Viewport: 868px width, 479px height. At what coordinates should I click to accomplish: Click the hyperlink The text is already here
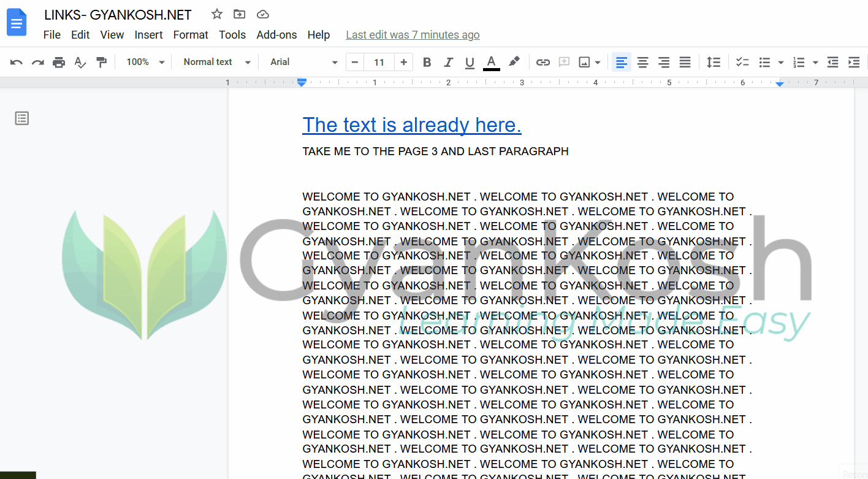click(x=412, y=125)
